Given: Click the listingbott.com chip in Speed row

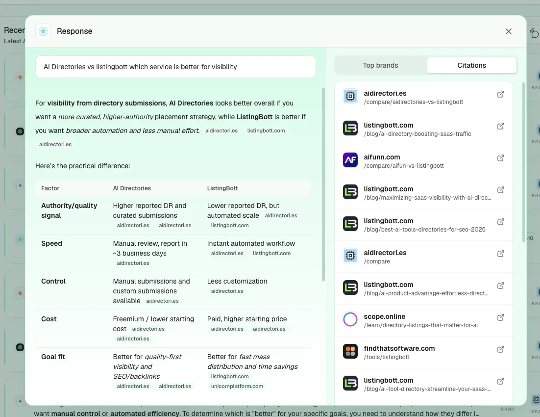Looking at the screenshot, I should (272, 253).
